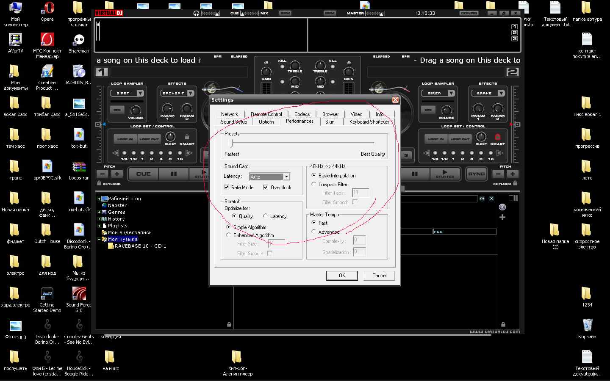Switch to the Skin tab
Image resolution: width=610 pixels, height=381 pixels.
pos(330,122)
